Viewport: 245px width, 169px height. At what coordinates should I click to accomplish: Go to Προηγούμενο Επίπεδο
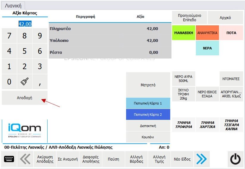189,18
